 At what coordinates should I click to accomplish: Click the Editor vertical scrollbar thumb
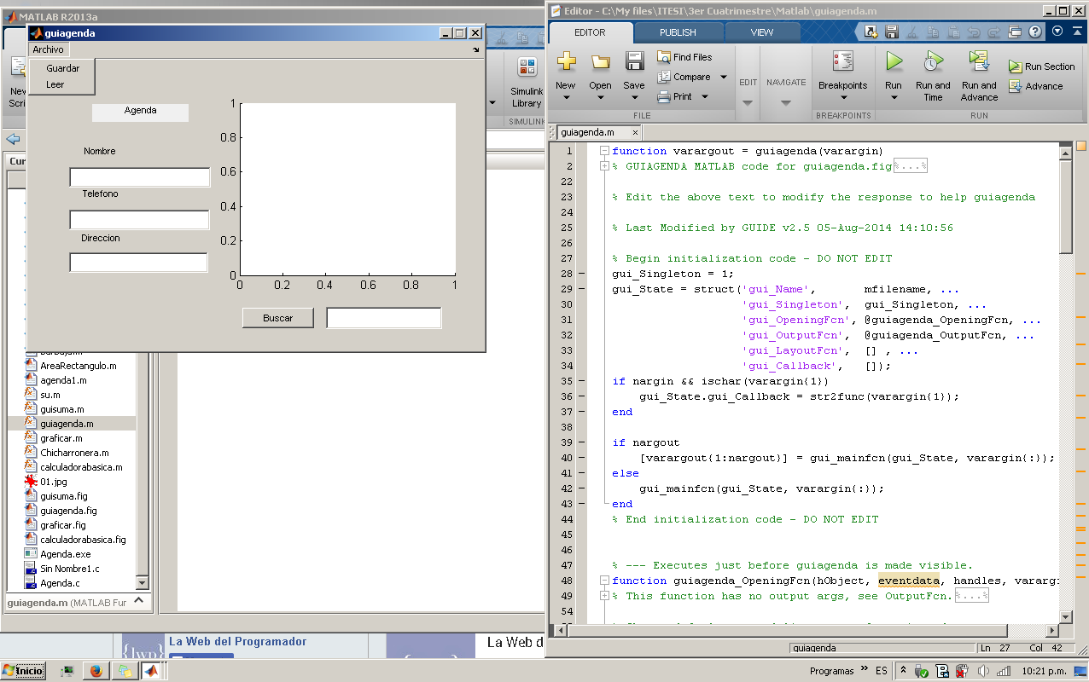[x=1065, y=206]
